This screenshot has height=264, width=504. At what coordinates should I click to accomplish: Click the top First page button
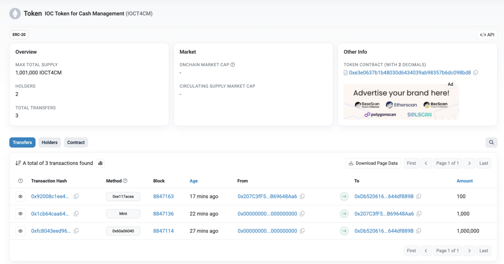click(411, 163)
